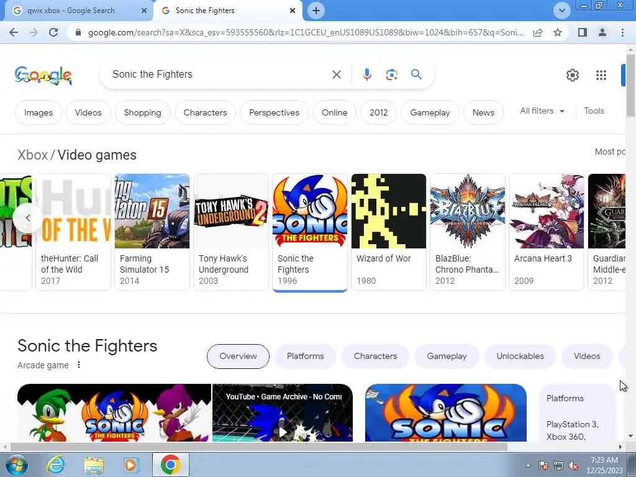The image size is (636, 477).
Task: Bookmark this page with star icon
Action: (558, 32)
